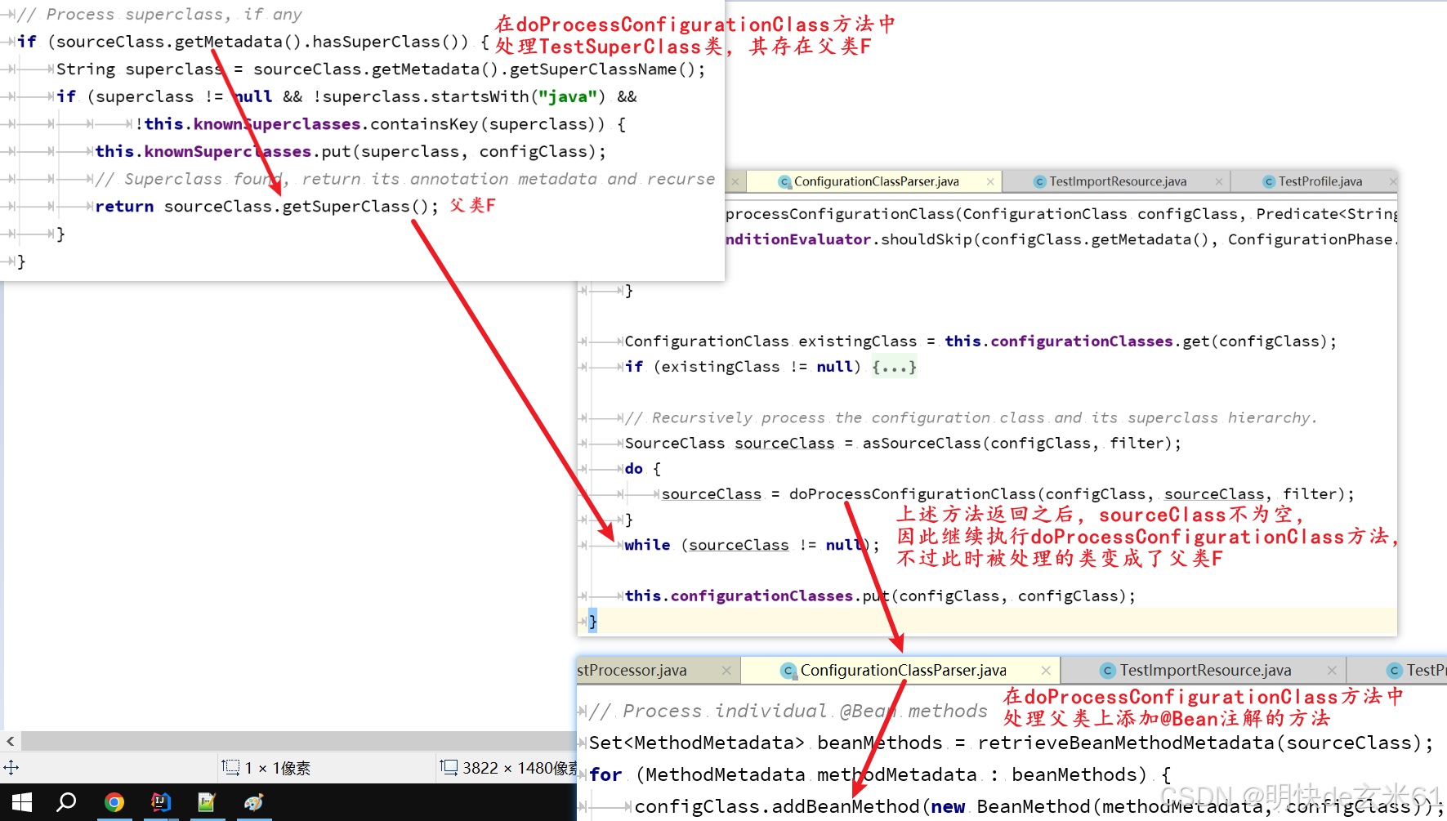Click 'String superclass = sourceClass.getMetadata()' line
The image size is (1447, 821).
[x=381, y=69]
